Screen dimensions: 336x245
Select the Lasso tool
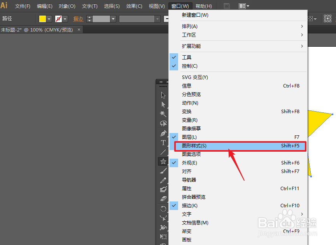click(x=163, y=124)
